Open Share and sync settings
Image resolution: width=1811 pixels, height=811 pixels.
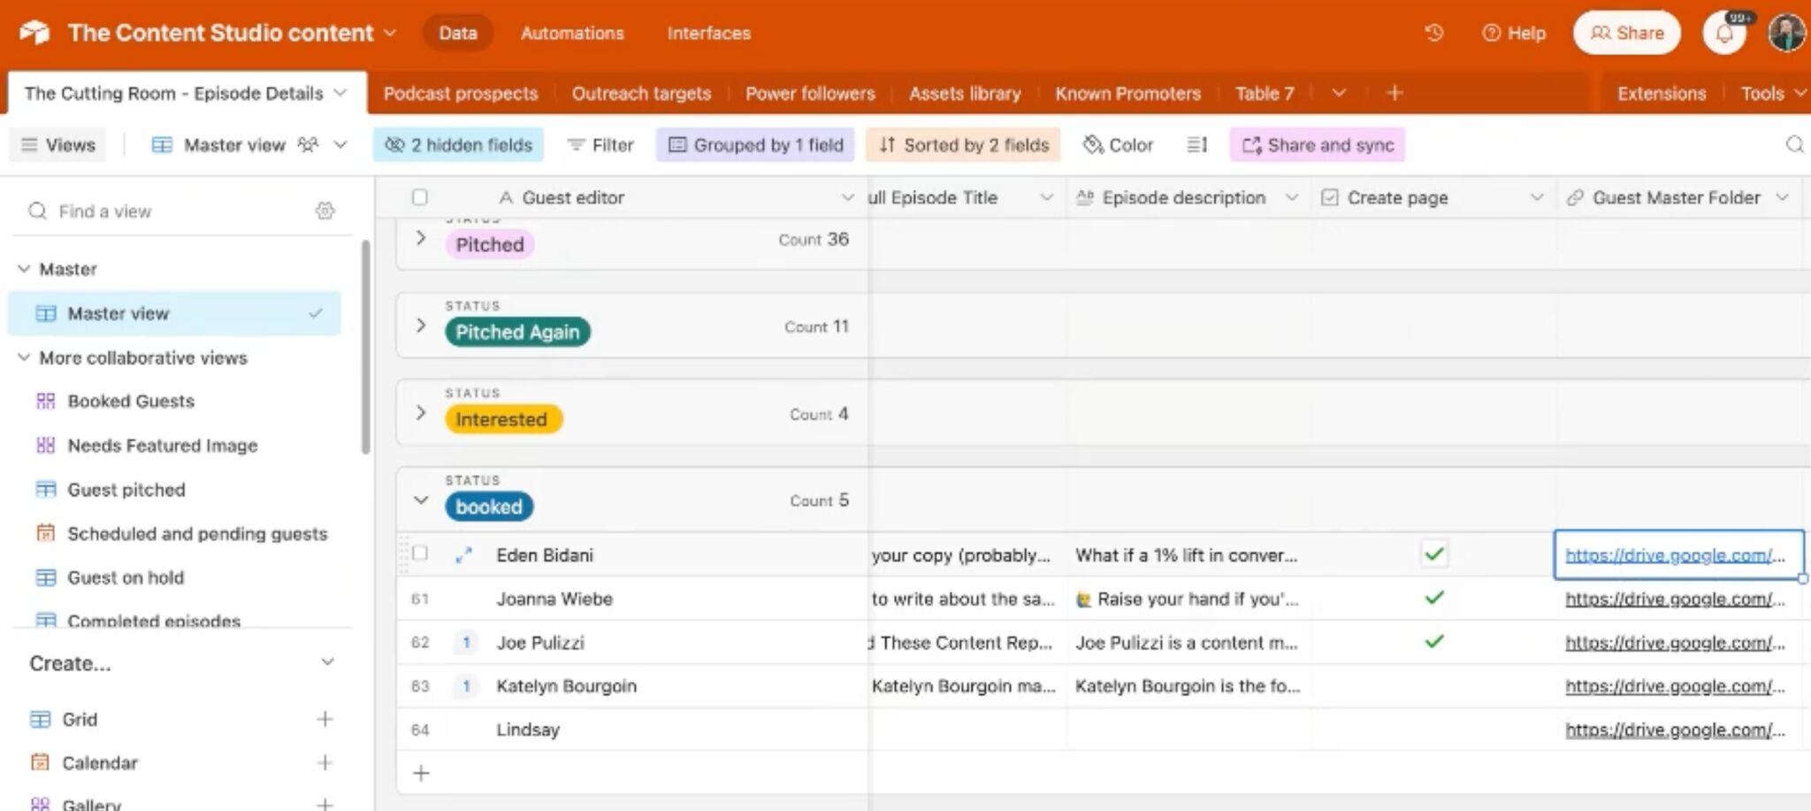coord(1317,144)
